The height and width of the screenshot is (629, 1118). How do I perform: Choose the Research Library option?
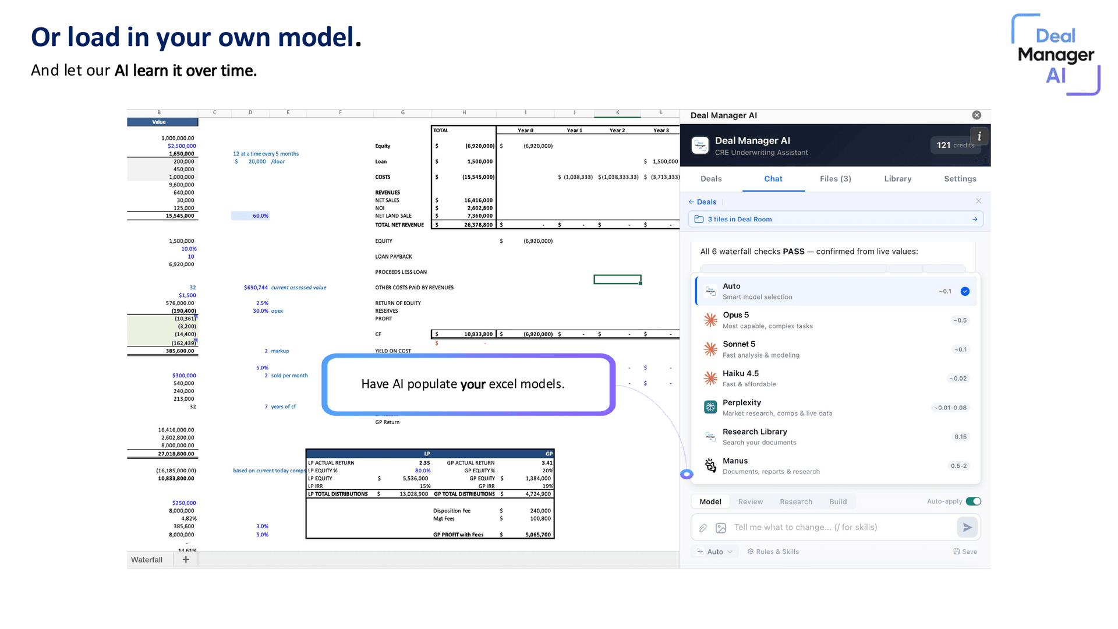[x=836, y=437]
